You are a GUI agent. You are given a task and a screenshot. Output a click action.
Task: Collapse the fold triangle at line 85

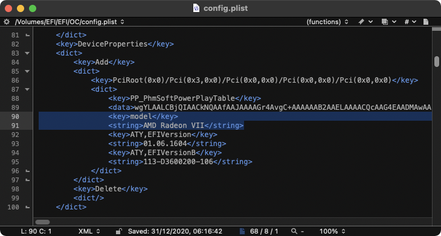pos(27,71)
